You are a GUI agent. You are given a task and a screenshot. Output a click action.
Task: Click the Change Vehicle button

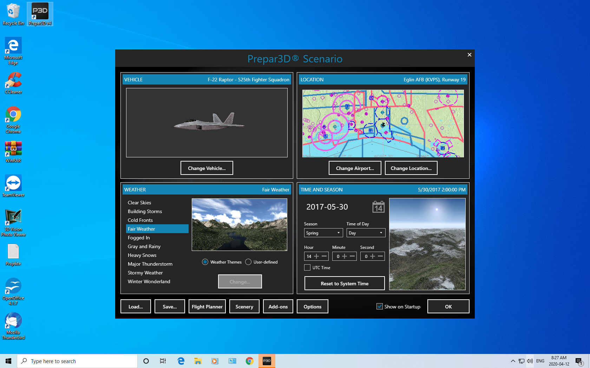tap(207, 168)
